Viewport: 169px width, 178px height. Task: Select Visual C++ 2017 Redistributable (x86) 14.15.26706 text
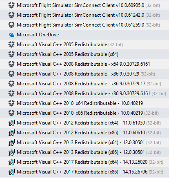pyautogui.click(x=82, y=172)
